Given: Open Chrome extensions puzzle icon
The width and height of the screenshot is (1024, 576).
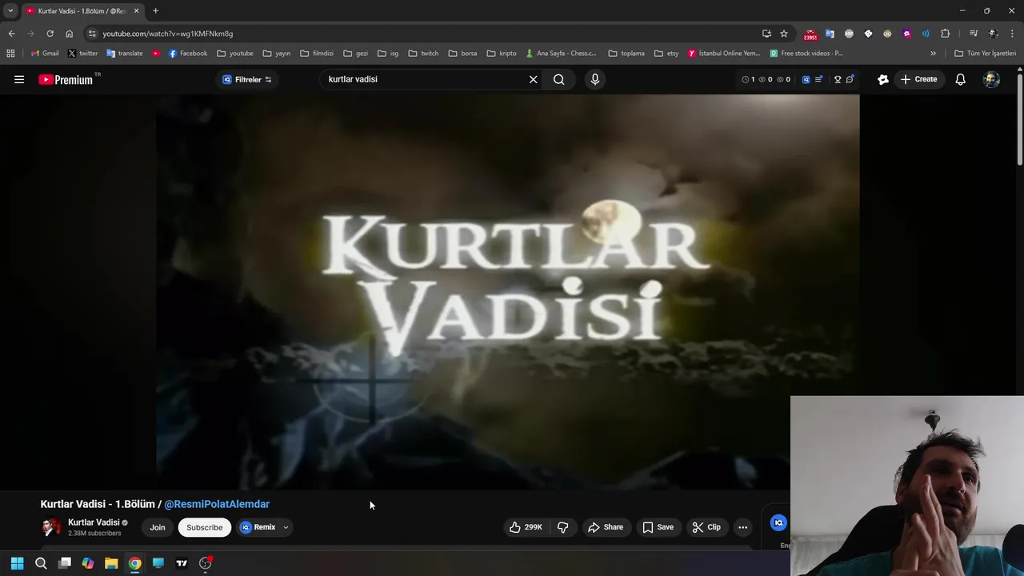Looking at the screenshot, I should (946, 34).
